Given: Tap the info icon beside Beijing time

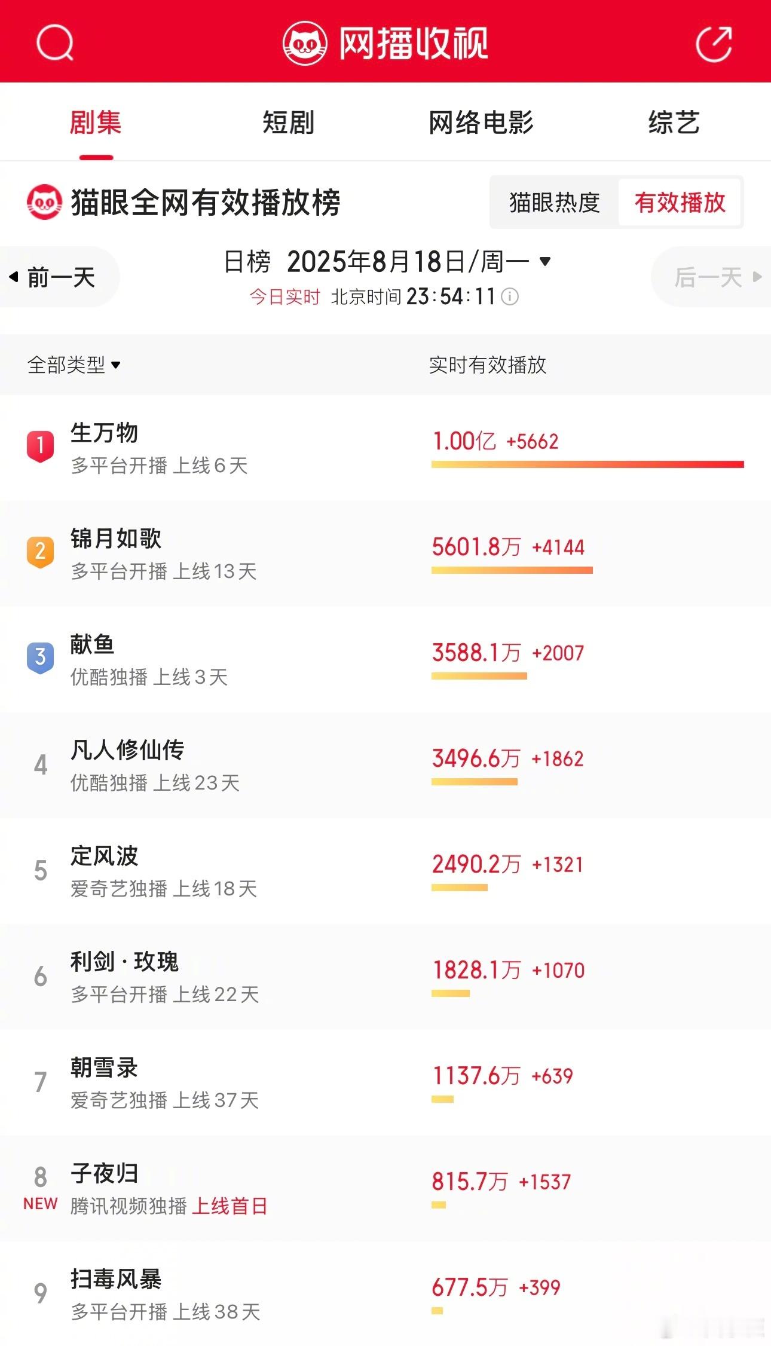Looking at the screenshot, I should pyautogui.click(x=510, y=296).
